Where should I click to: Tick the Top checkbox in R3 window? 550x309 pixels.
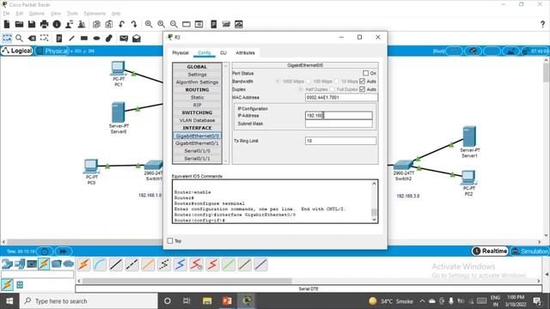170,240
